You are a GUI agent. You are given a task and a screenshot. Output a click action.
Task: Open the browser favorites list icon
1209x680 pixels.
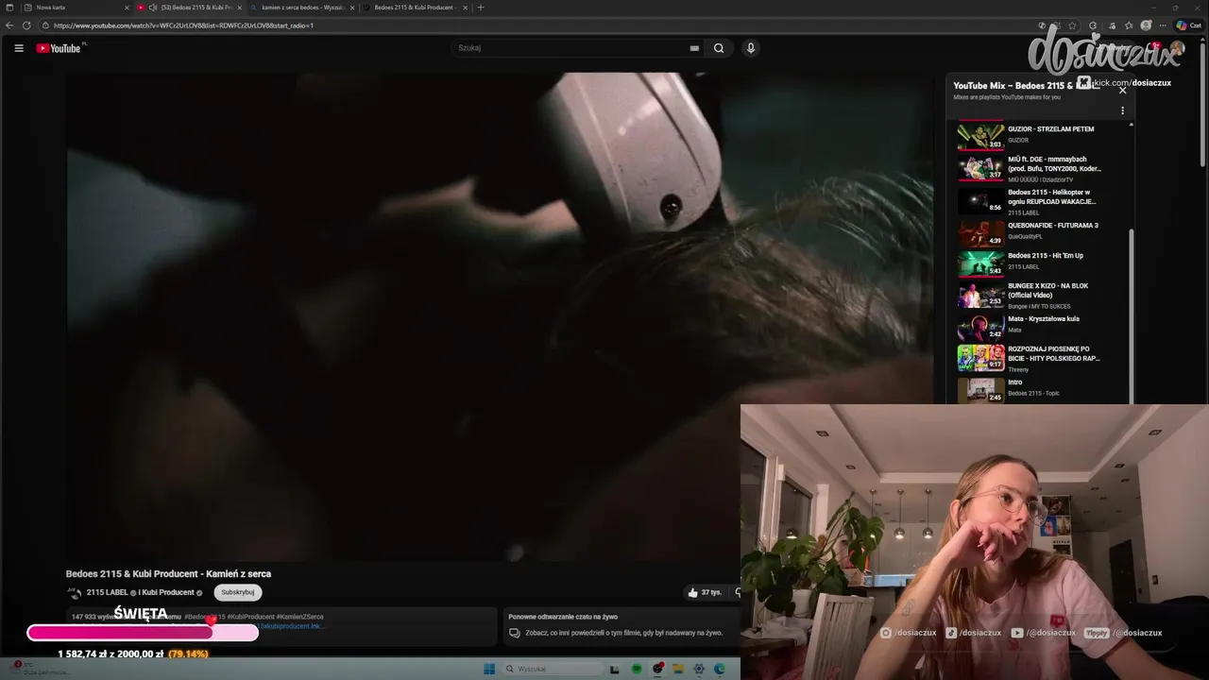1128,25
